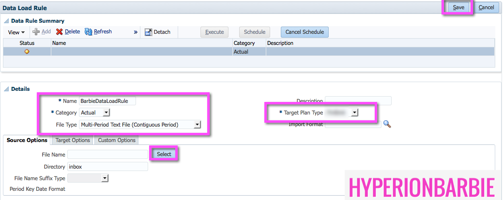Switch to the Target Options tab
The width and height of the screenshot is (503, 200).
pyautogui.click(x=73, y=140)
